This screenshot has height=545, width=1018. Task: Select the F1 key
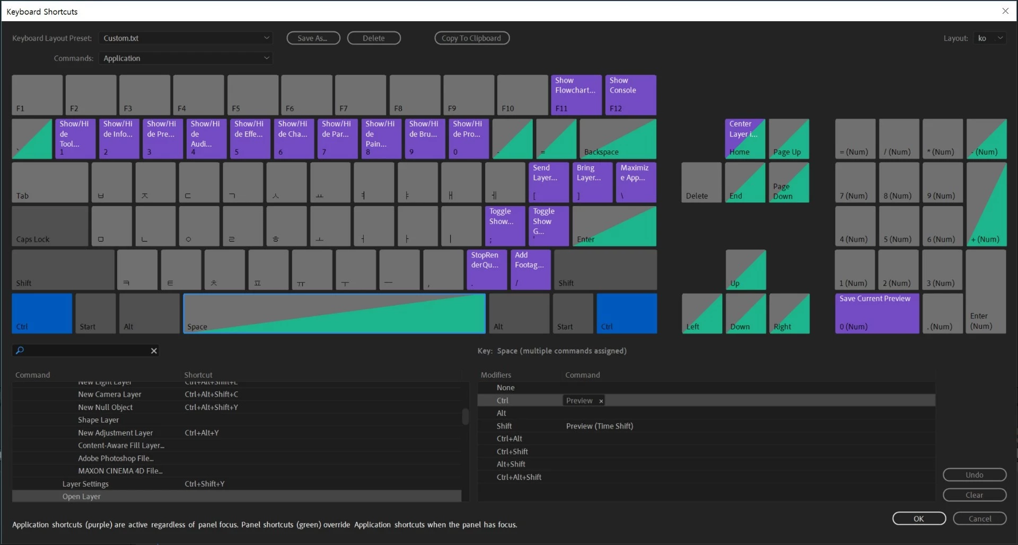[37, 95]
